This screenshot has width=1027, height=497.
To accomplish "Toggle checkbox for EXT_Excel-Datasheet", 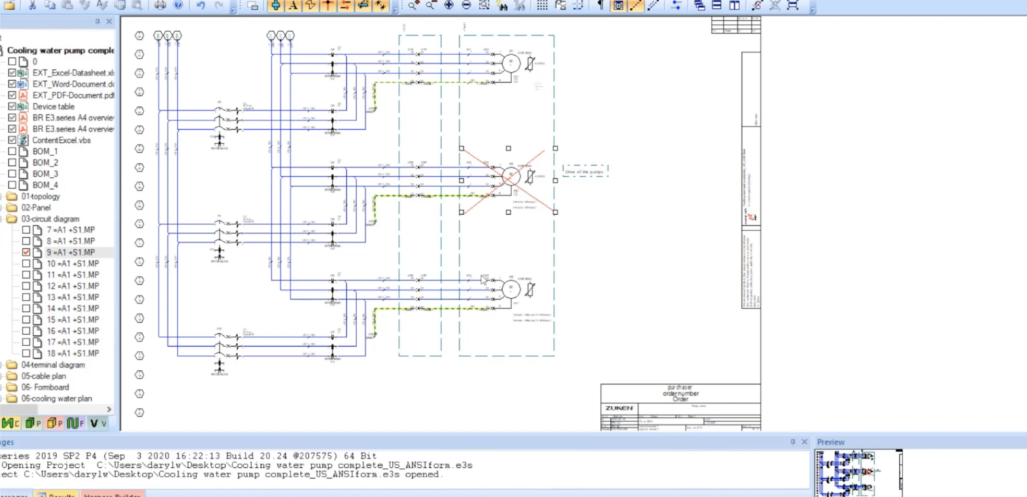I will (12, 73).
